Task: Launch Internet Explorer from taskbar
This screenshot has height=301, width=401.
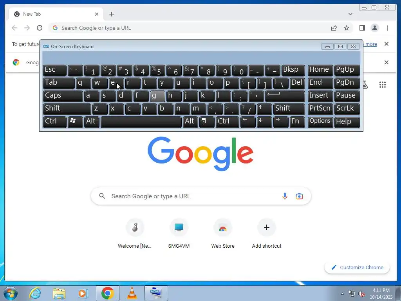Action: 35,293
